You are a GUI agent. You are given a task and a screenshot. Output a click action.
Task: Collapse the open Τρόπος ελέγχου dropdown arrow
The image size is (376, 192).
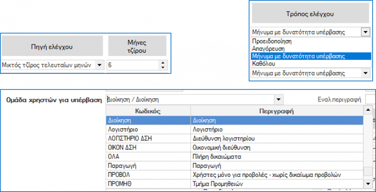[365, 32]
